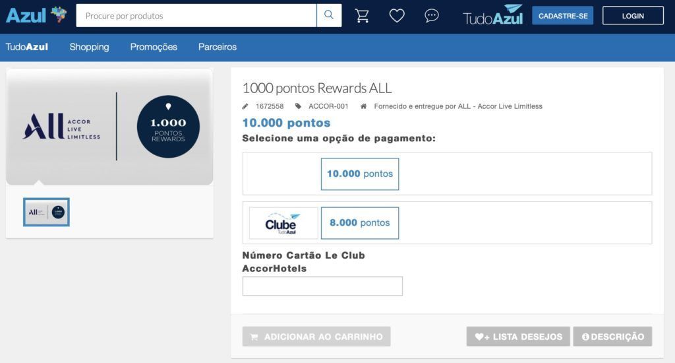Click the TudoAzul logo in header
675x363 pixels.
pyautogui.click(x=493, y=16)
